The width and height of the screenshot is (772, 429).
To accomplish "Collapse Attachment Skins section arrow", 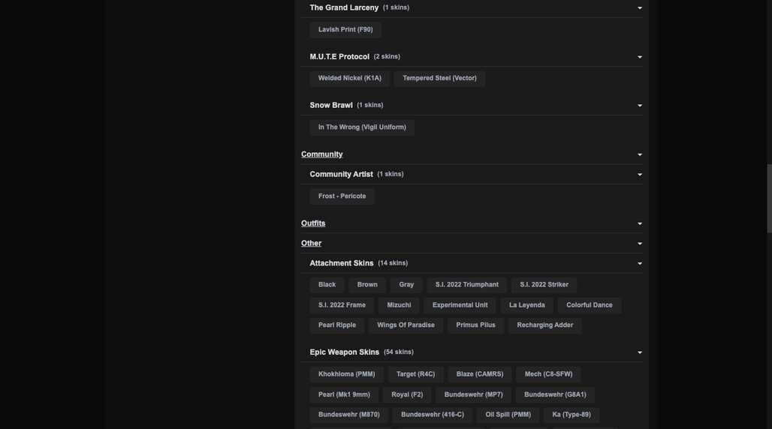I will coord(640,264).
